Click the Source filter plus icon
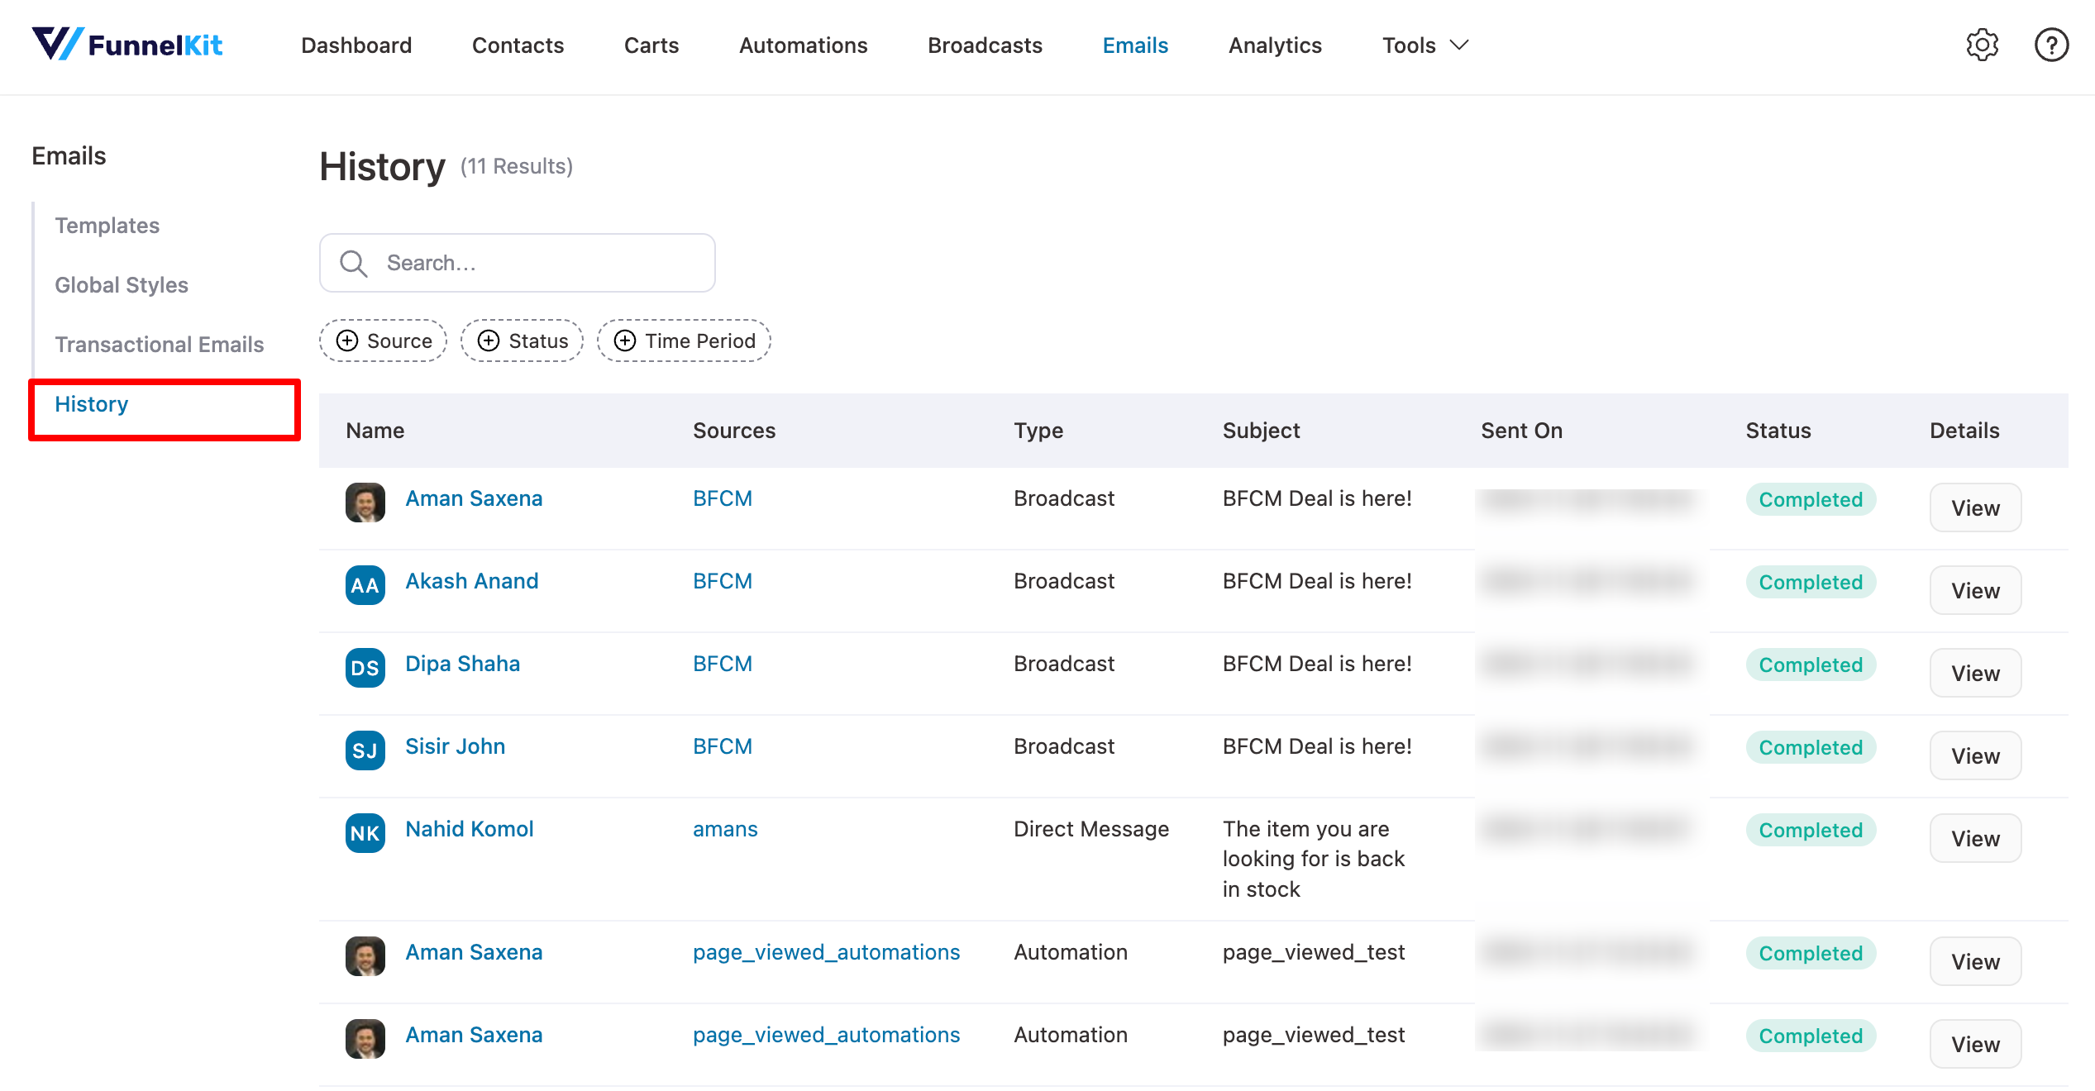 (349, 341)
